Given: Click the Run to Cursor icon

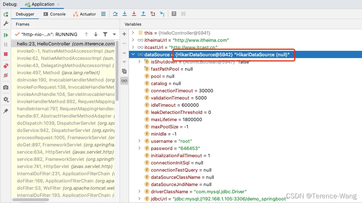Looking at the screenshot, I should coord(162,14).
